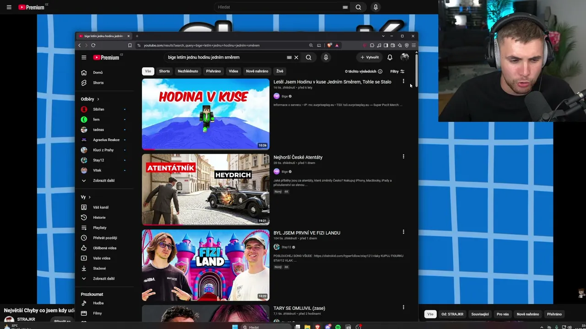The width and height of the screenshot is (586, 329).
Task: Show more library items with Zobrazit další below Stažené
Action: [103, 279]
